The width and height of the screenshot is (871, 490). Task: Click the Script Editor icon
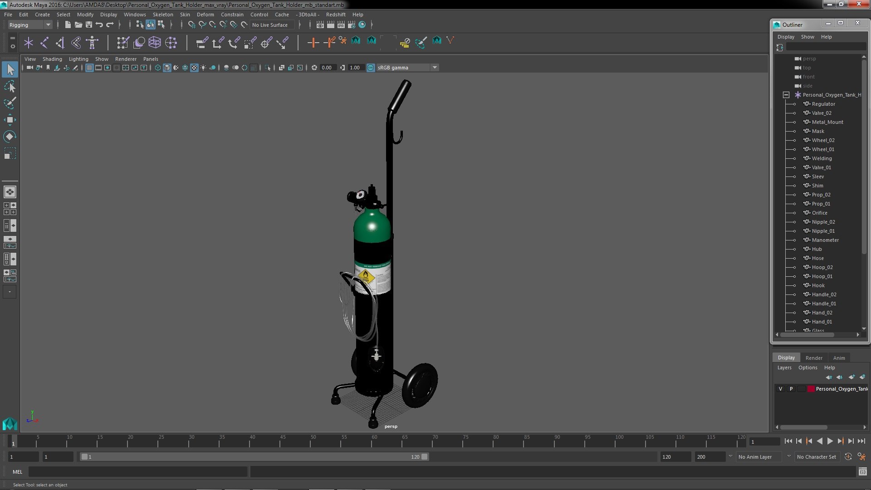[863, 472]
